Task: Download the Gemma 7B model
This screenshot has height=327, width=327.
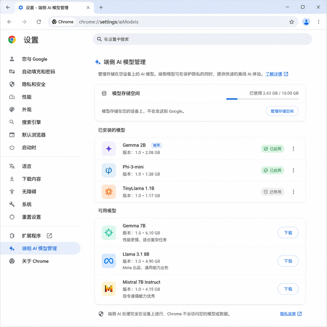Action: (288, 233)
